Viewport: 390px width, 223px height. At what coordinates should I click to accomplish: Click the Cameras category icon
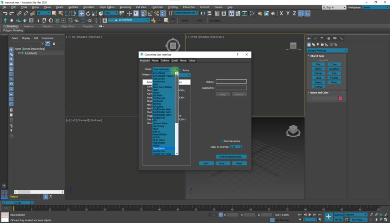point(322,45)
